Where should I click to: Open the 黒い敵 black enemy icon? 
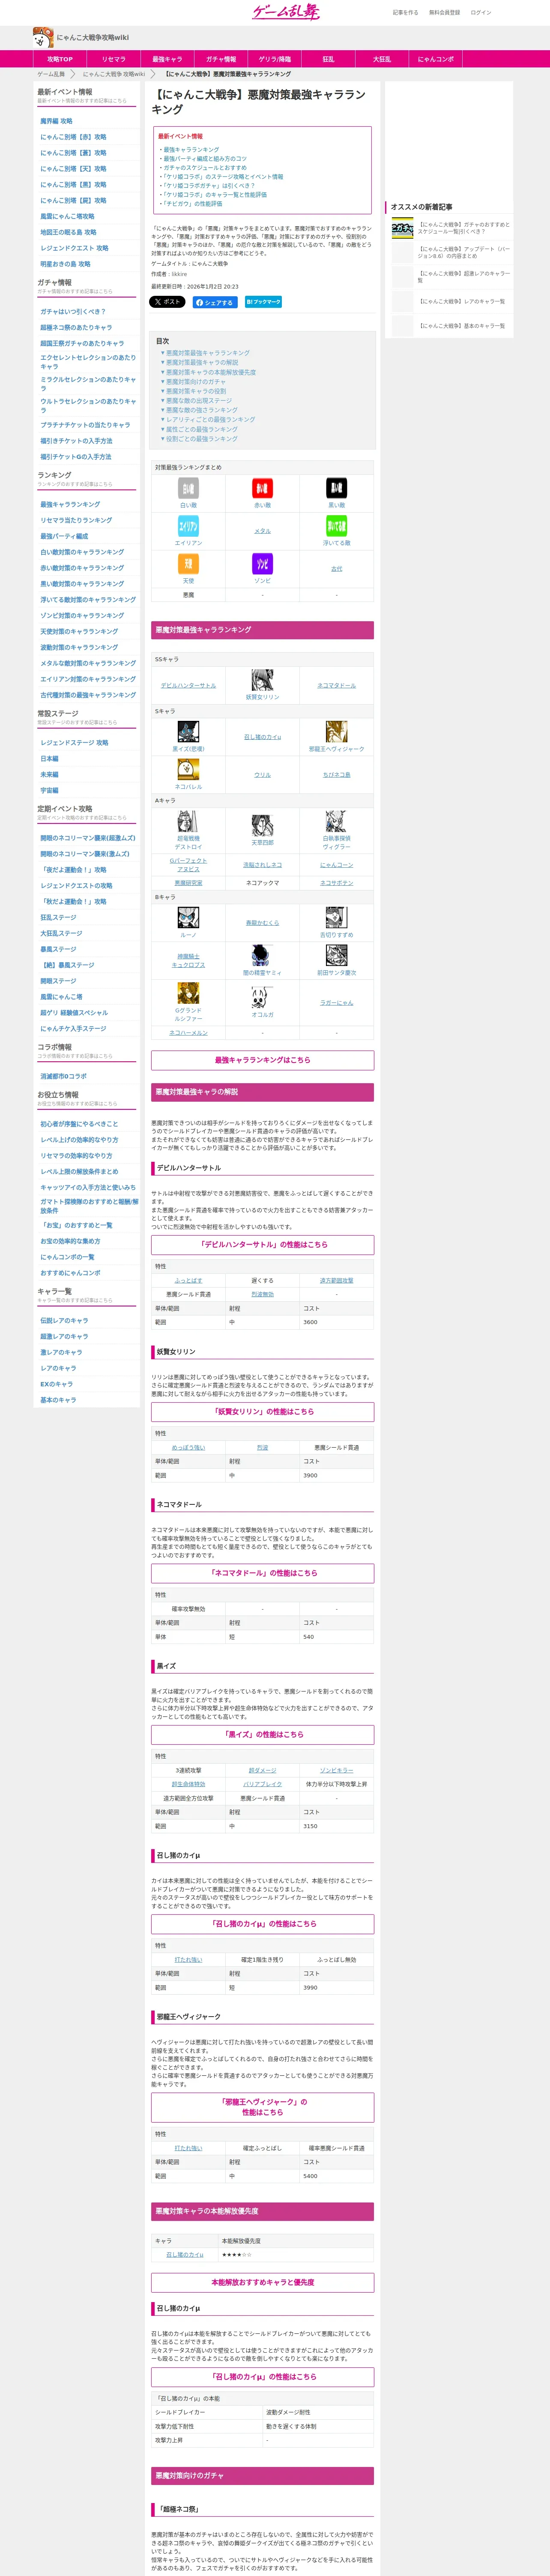tap(336, 488)
